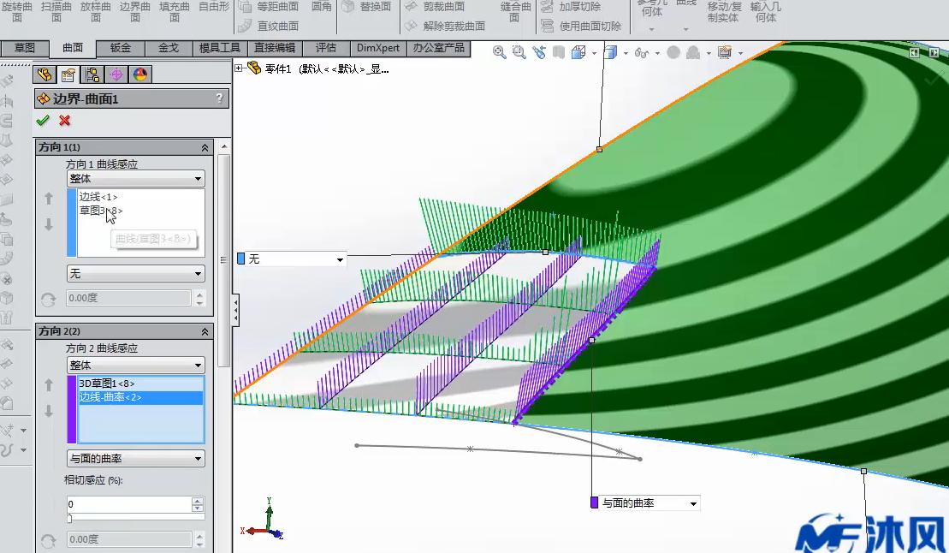The image size is (949, 553).
Task: Switch to 曲面 tab
Action: (x=73, y=48)
